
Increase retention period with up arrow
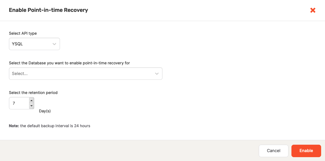(31, 101)
